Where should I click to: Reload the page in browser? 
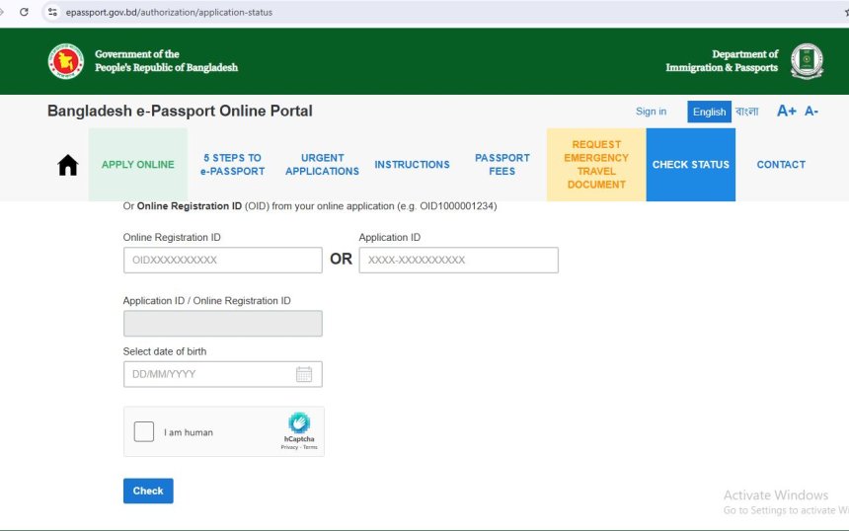(x=24, y=12)
